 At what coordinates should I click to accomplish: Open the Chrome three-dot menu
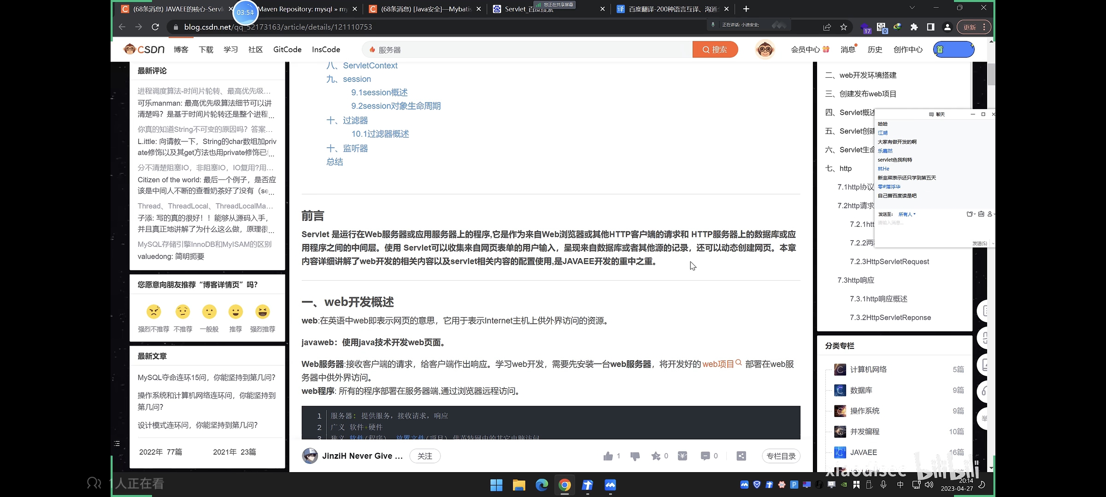(x=984, y=27)
